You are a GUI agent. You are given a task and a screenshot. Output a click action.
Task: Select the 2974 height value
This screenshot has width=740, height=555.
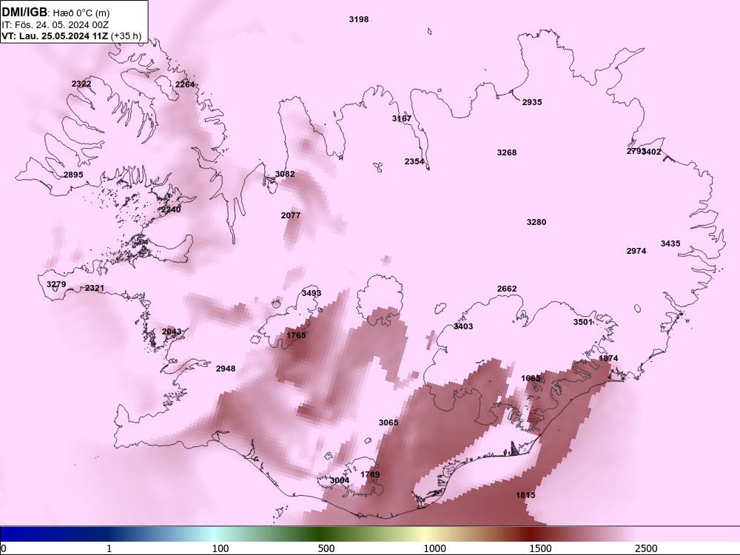coord(636,251)
